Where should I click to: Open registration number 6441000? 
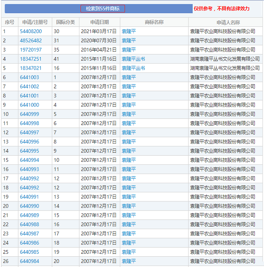point(29,105)
